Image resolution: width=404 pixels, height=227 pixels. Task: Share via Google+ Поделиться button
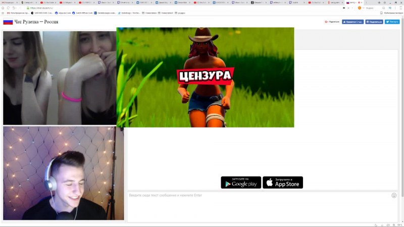click(332, 22)
